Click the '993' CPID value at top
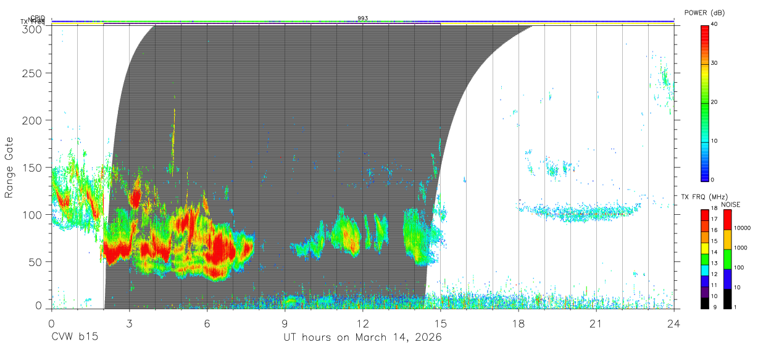 [x=363, y=19]
